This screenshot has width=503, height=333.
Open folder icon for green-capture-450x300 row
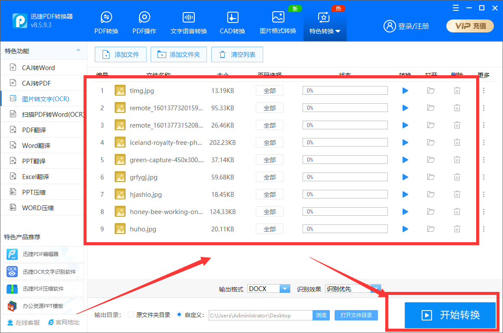coord(431,160)
